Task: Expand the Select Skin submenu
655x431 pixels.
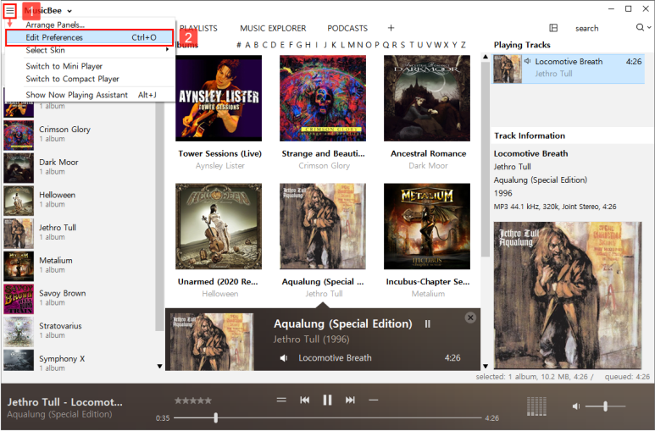Action: pyautogui.click(x=89, y=50)
